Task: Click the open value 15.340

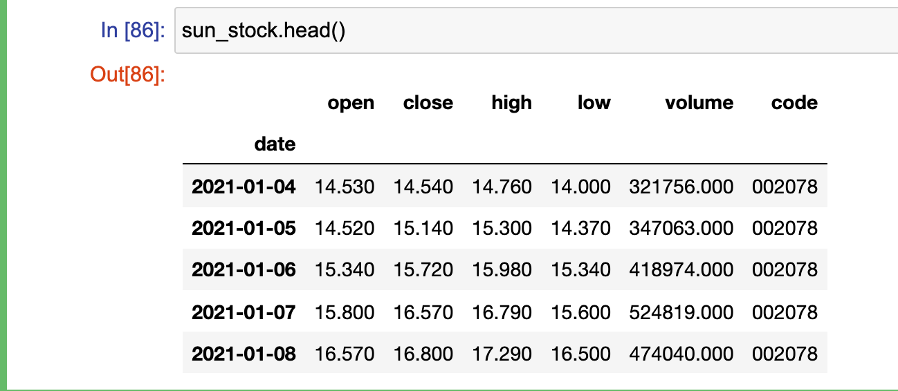Action: coord(345,270)
